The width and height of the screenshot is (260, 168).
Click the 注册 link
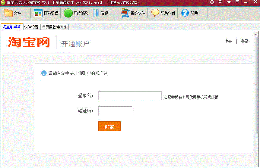pyautogui.click(x=228, y=41)
